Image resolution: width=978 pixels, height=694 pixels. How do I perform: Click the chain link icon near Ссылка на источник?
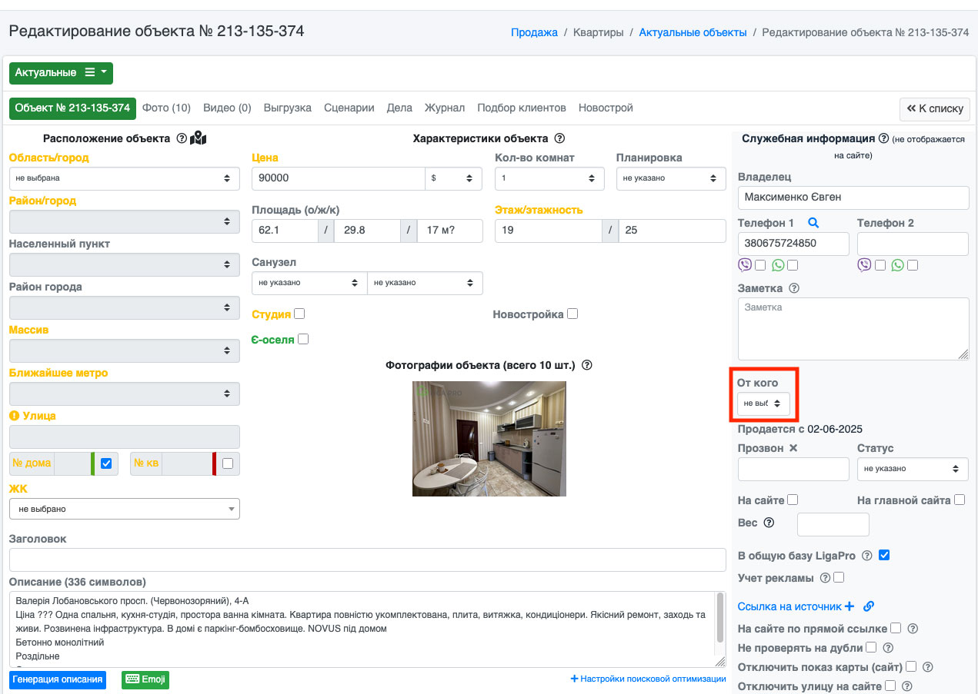[869, 606]
